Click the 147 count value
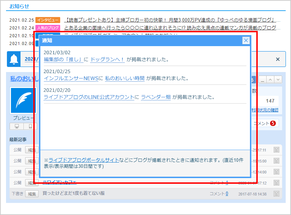 coord(270,101)
